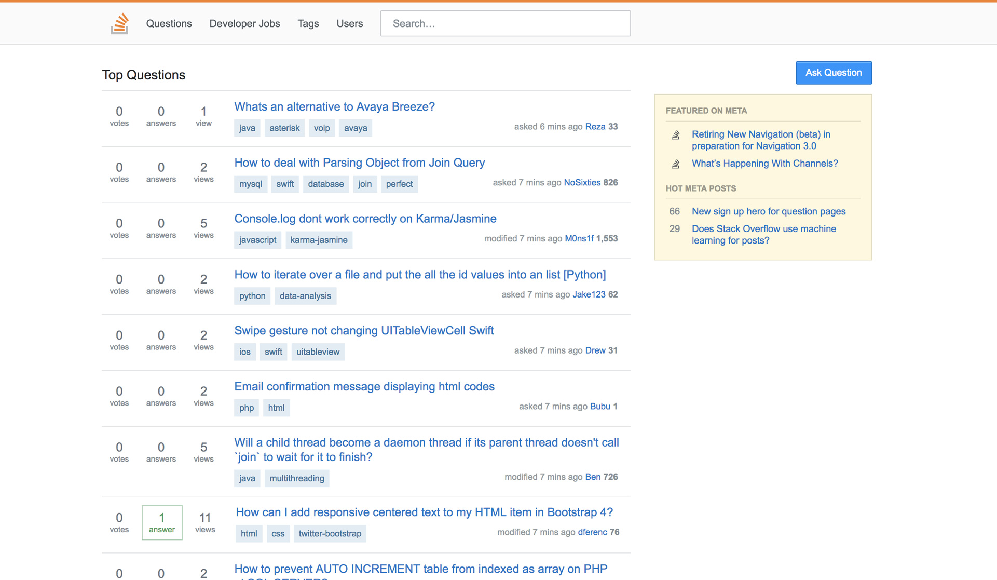Click icon beside Retiring New Navigation post

coord(675,135)
